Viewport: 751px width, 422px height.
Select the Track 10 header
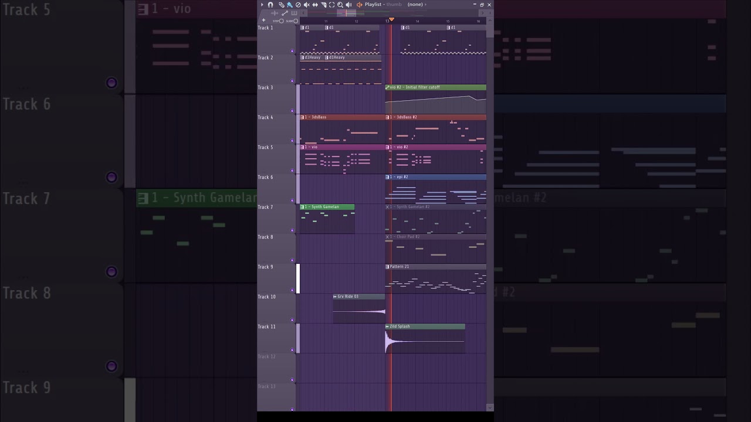tap(276, 308)
